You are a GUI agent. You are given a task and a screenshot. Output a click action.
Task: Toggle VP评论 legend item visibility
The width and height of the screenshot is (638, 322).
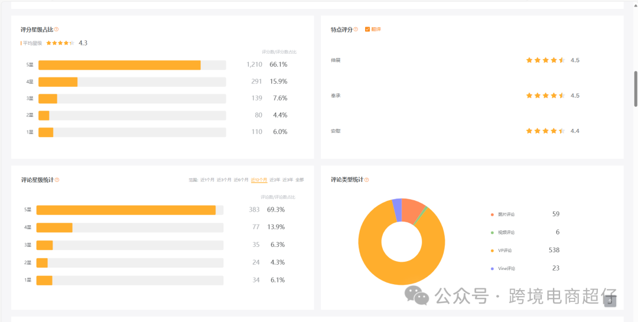(504, 251)
